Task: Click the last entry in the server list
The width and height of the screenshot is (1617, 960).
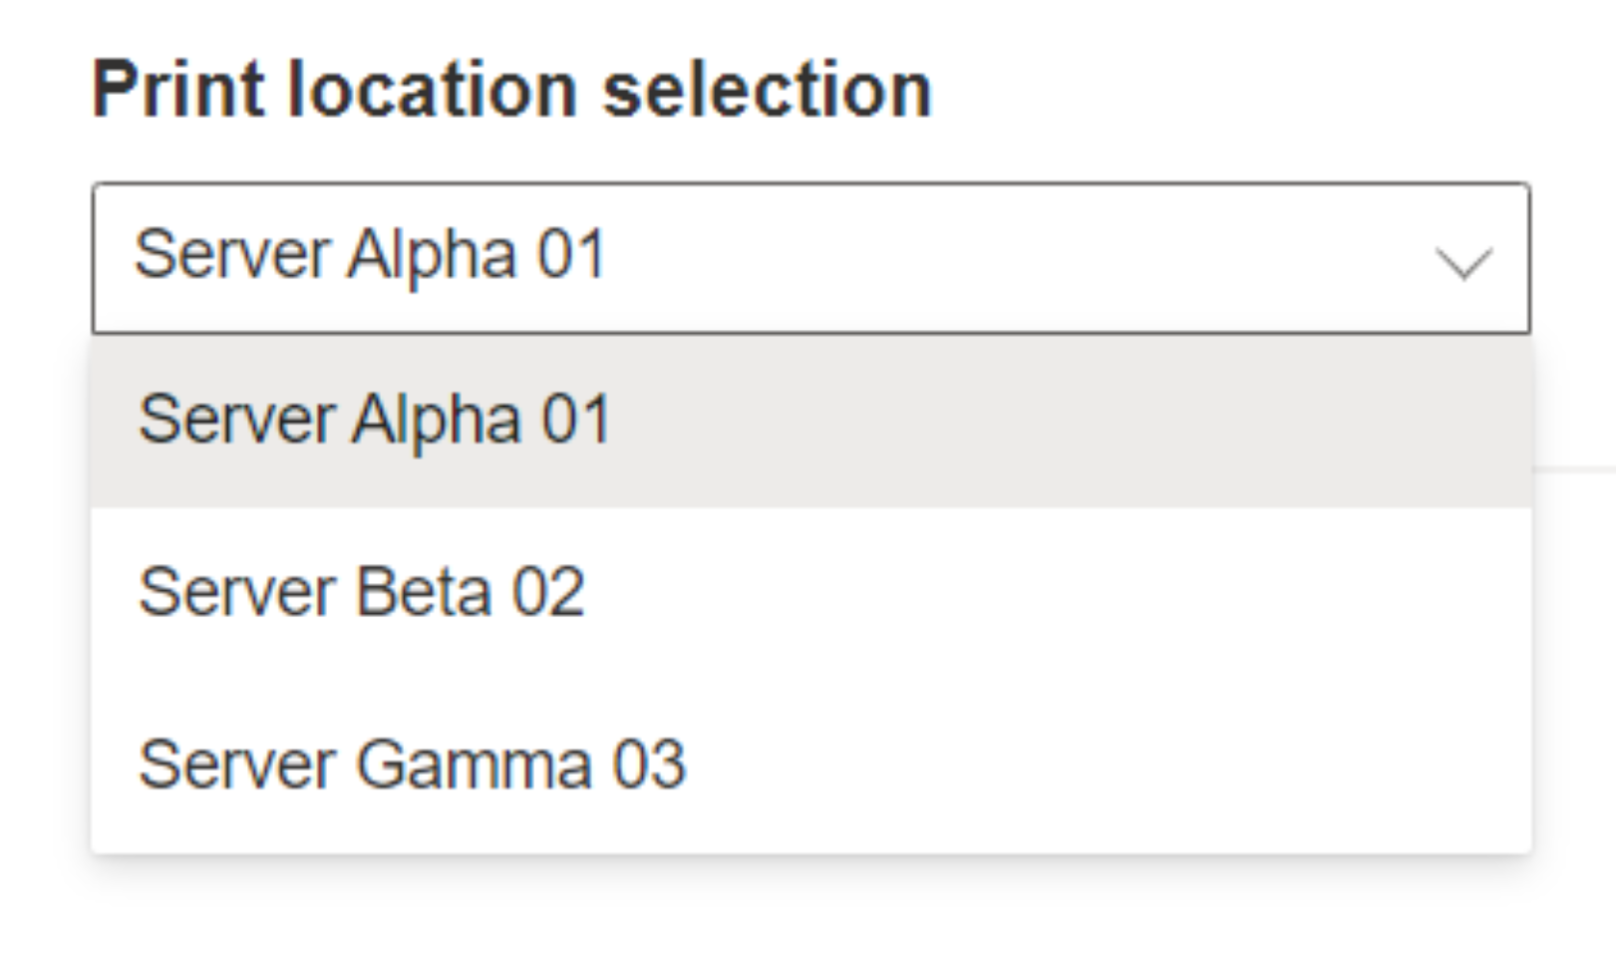Action: point(412,766)
